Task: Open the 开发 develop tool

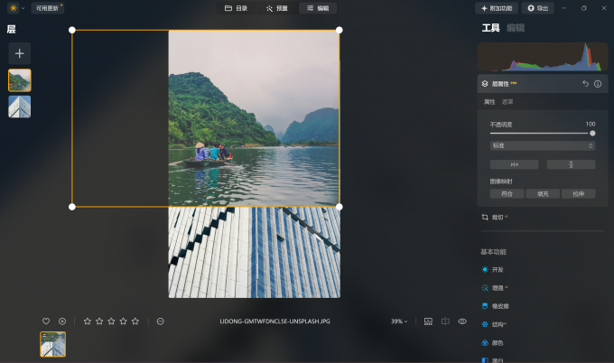Action: coord(493,269)
